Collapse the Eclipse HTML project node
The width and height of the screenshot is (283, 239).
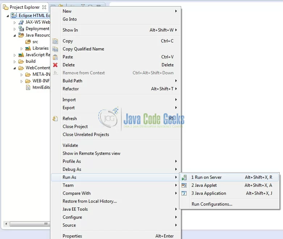coord(8,16)
